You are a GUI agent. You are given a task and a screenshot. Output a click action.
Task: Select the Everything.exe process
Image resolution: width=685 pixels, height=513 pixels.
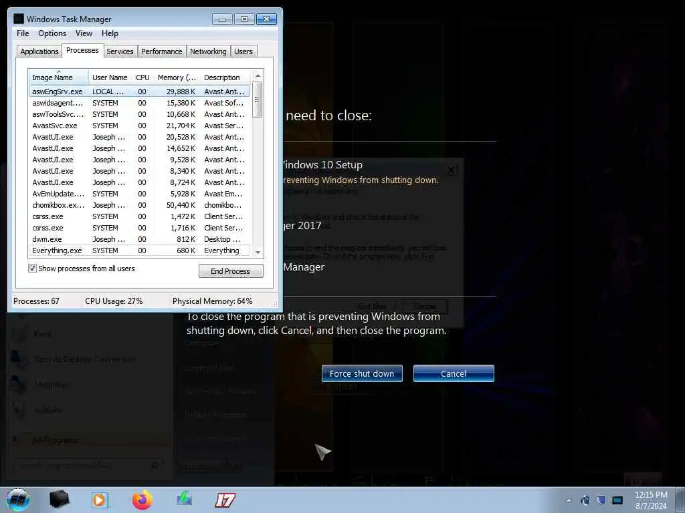click(x=139, y=250)
